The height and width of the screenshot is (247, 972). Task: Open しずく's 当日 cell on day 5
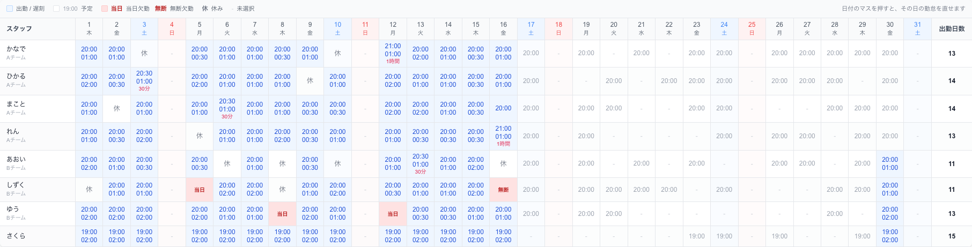coord(200,190)
